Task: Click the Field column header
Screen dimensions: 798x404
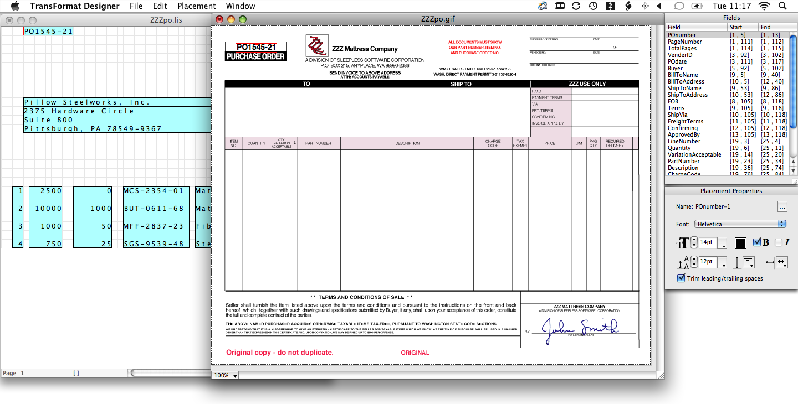Action: point(697,27)
